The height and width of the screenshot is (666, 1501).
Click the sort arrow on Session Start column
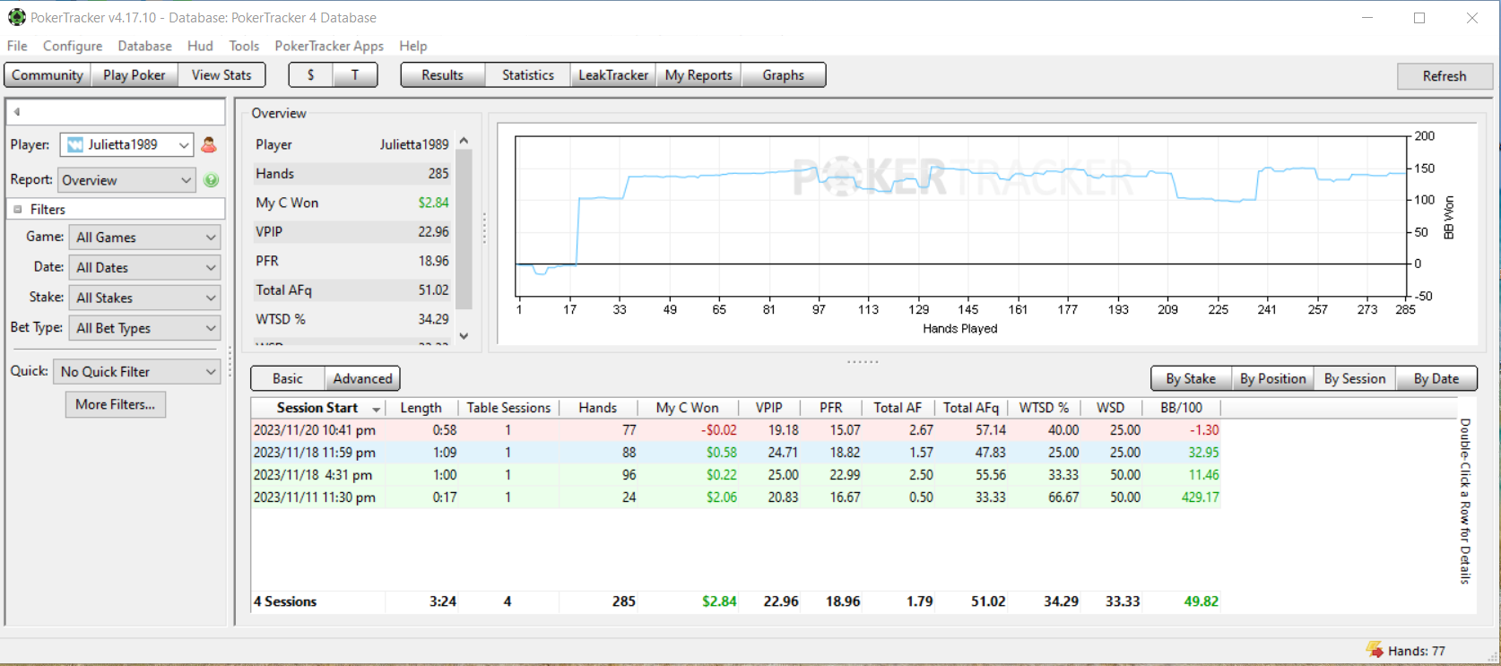coord(376,409)
